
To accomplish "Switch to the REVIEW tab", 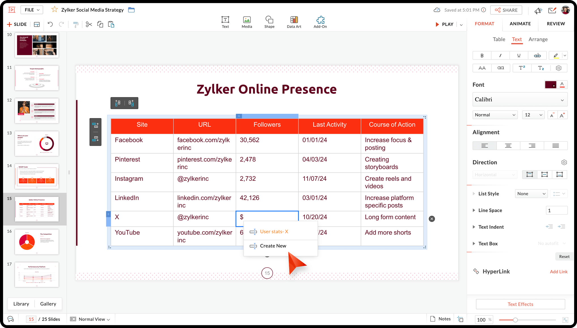I will pos(555,24).
